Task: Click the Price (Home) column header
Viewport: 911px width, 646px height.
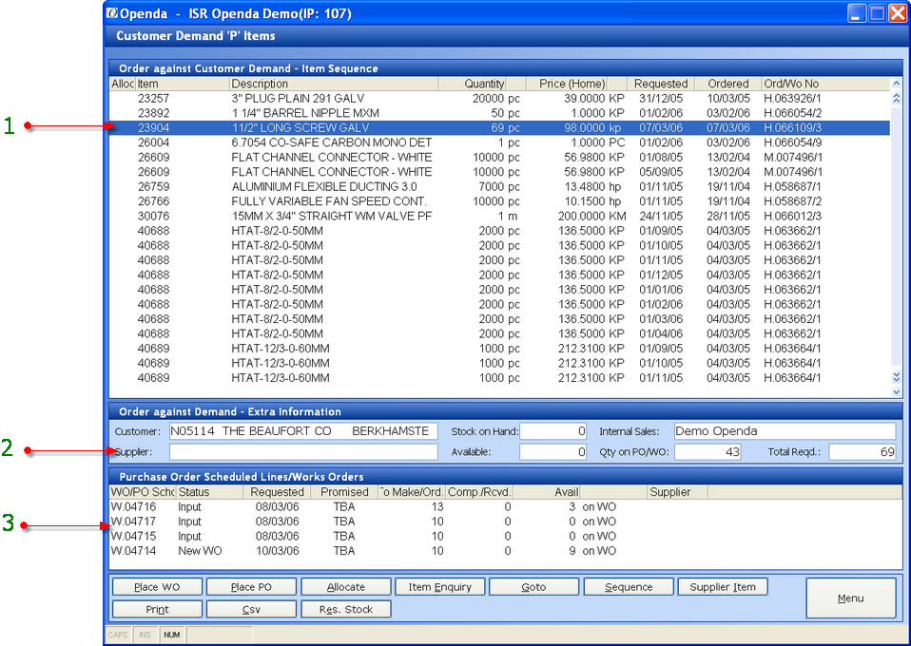Action: click(567, 84)
